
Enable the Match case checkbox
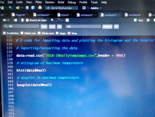(x=22, y=33)
